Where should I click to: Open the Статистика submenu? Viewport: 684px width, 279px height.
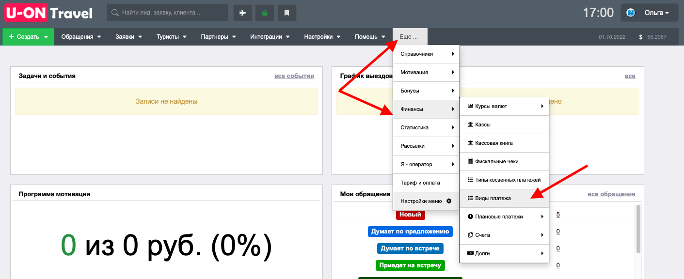point(426,127)
